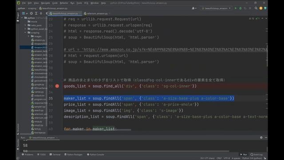Open Search Everywhere magnifier
Viewport: 284px width, 160px height.
pos(256,8)
